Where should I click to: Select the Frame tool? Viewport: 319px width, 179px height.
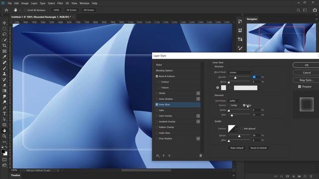tap(4, 51)
